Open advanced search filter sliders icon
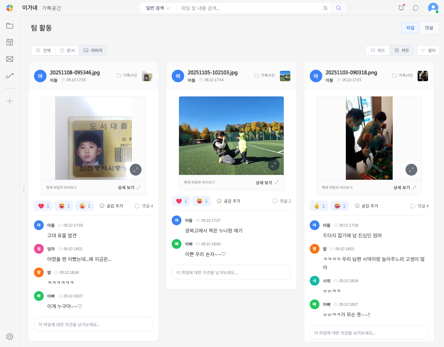Screen dimensions: 444x347 click(x=325, y=8)
